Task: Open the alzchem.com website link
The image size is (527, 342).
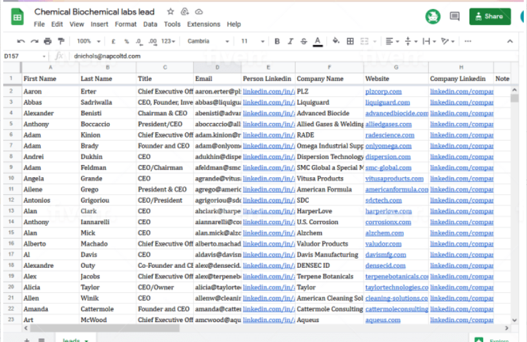Action: coord(384,233)
